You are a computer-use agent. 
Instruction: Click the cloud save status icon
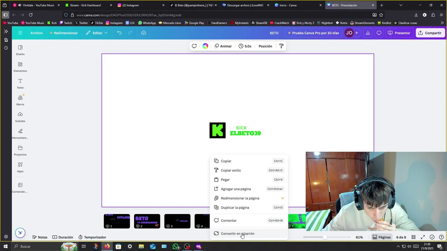coord(144,33)
